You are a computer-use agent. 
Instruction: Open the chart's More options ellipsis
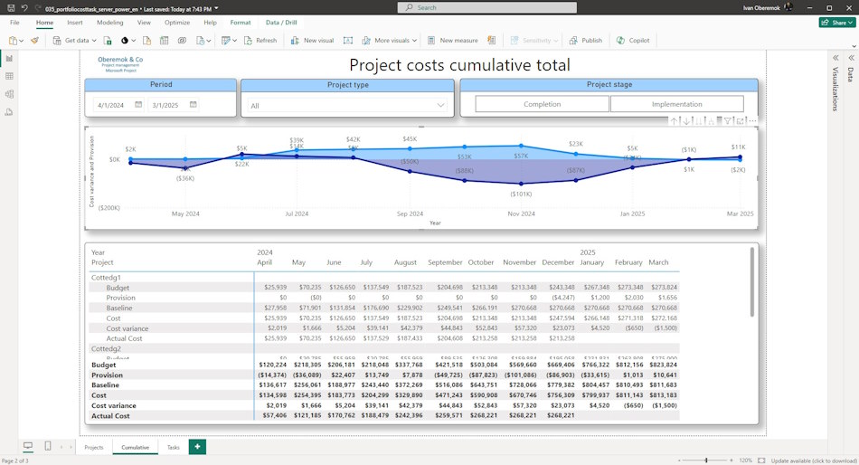[752, 121]
